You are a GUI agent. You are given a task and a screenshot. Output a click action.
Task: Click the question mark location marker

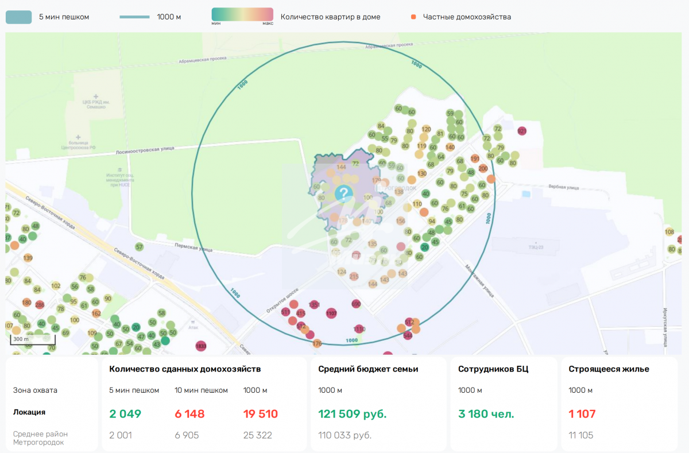pos(343,193)
